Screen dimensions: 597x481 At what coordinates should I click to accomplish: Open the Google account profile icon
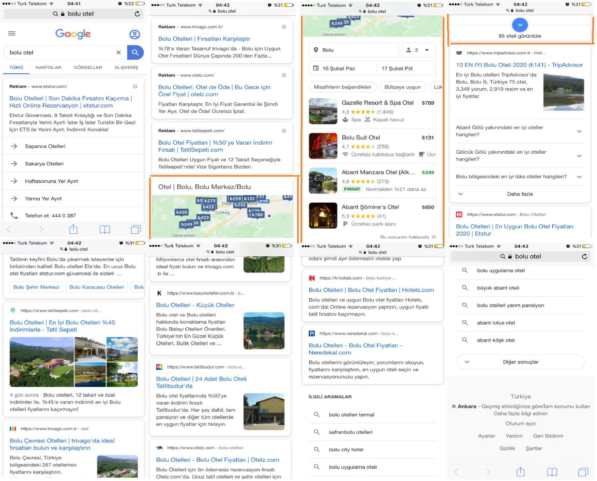[x=134, y=34]
